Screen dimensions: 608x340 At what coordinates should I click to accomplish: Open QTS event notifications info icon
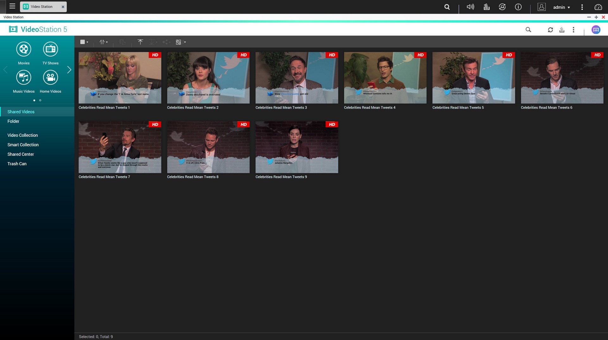[518, 7]
